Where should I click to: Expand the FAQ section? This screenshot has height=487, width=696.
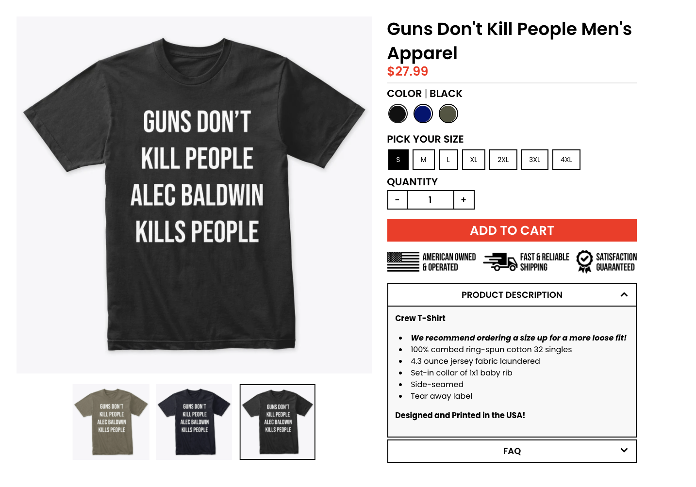coord(512,451)
